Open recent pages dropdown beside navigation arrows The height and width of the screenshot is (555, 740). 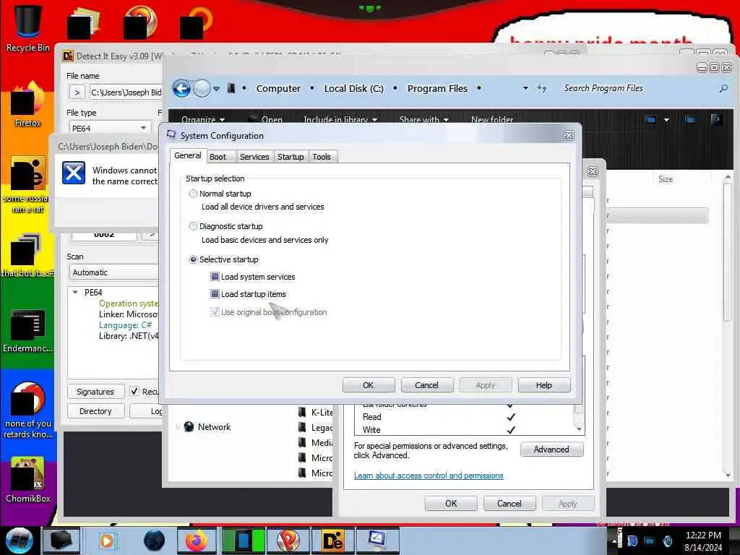coord(216,89)
